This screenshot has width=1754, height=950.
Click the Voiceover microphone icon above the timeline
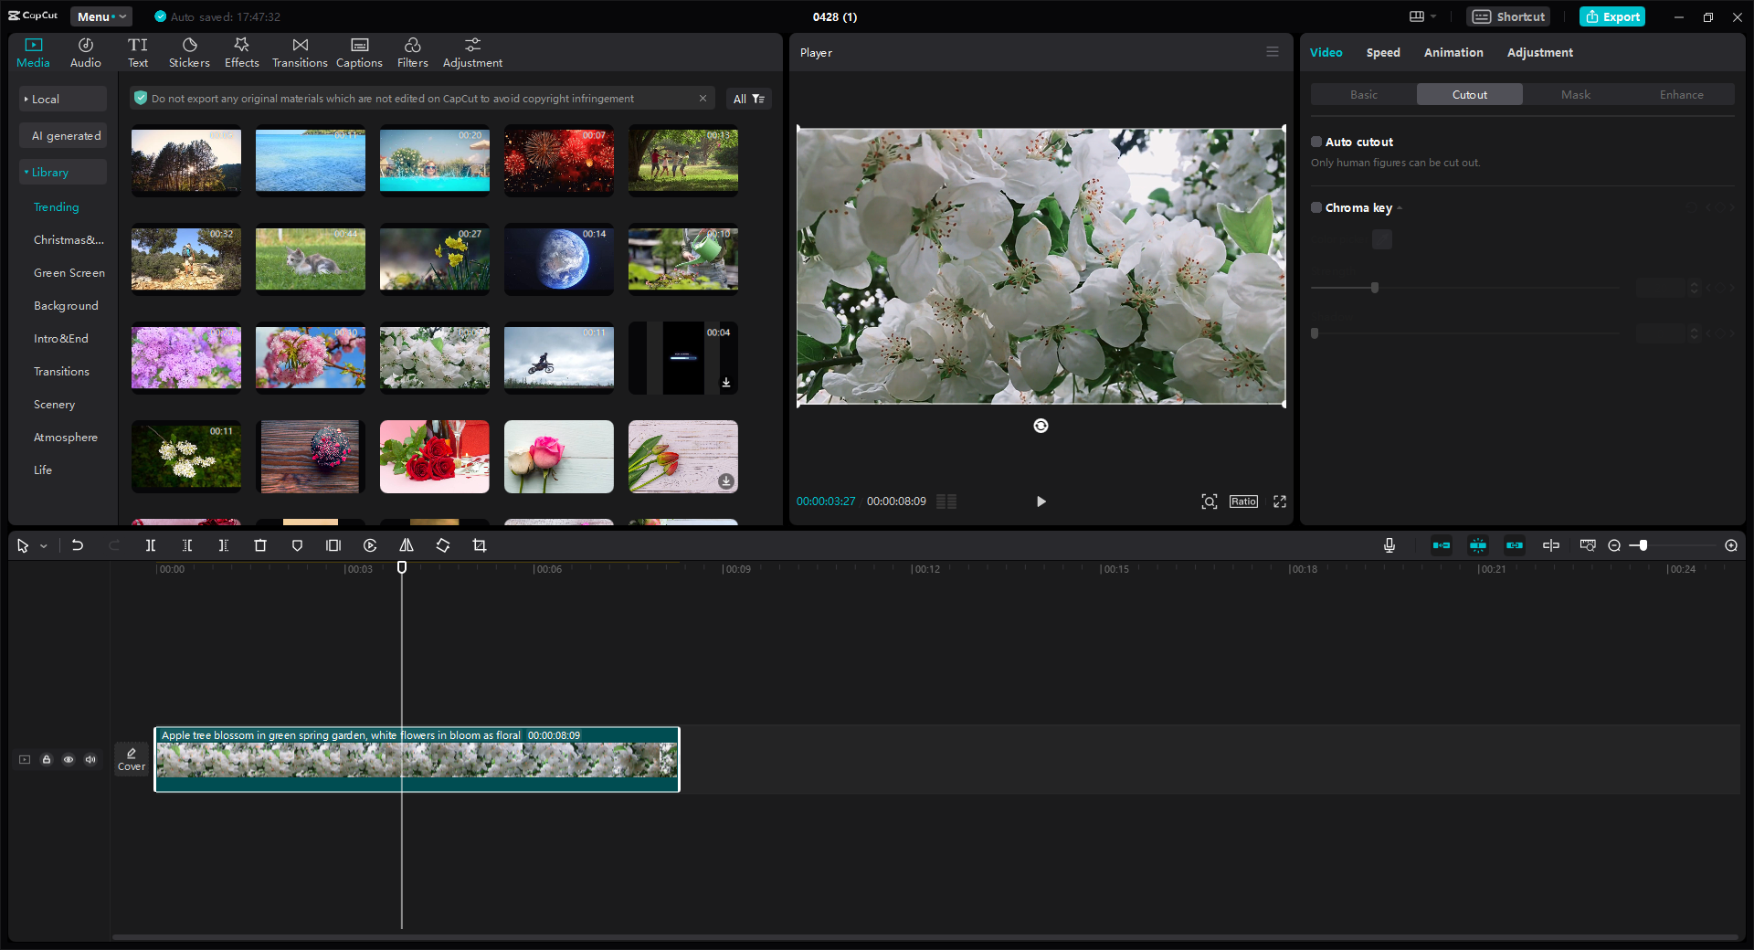(x=1389, y=545)
